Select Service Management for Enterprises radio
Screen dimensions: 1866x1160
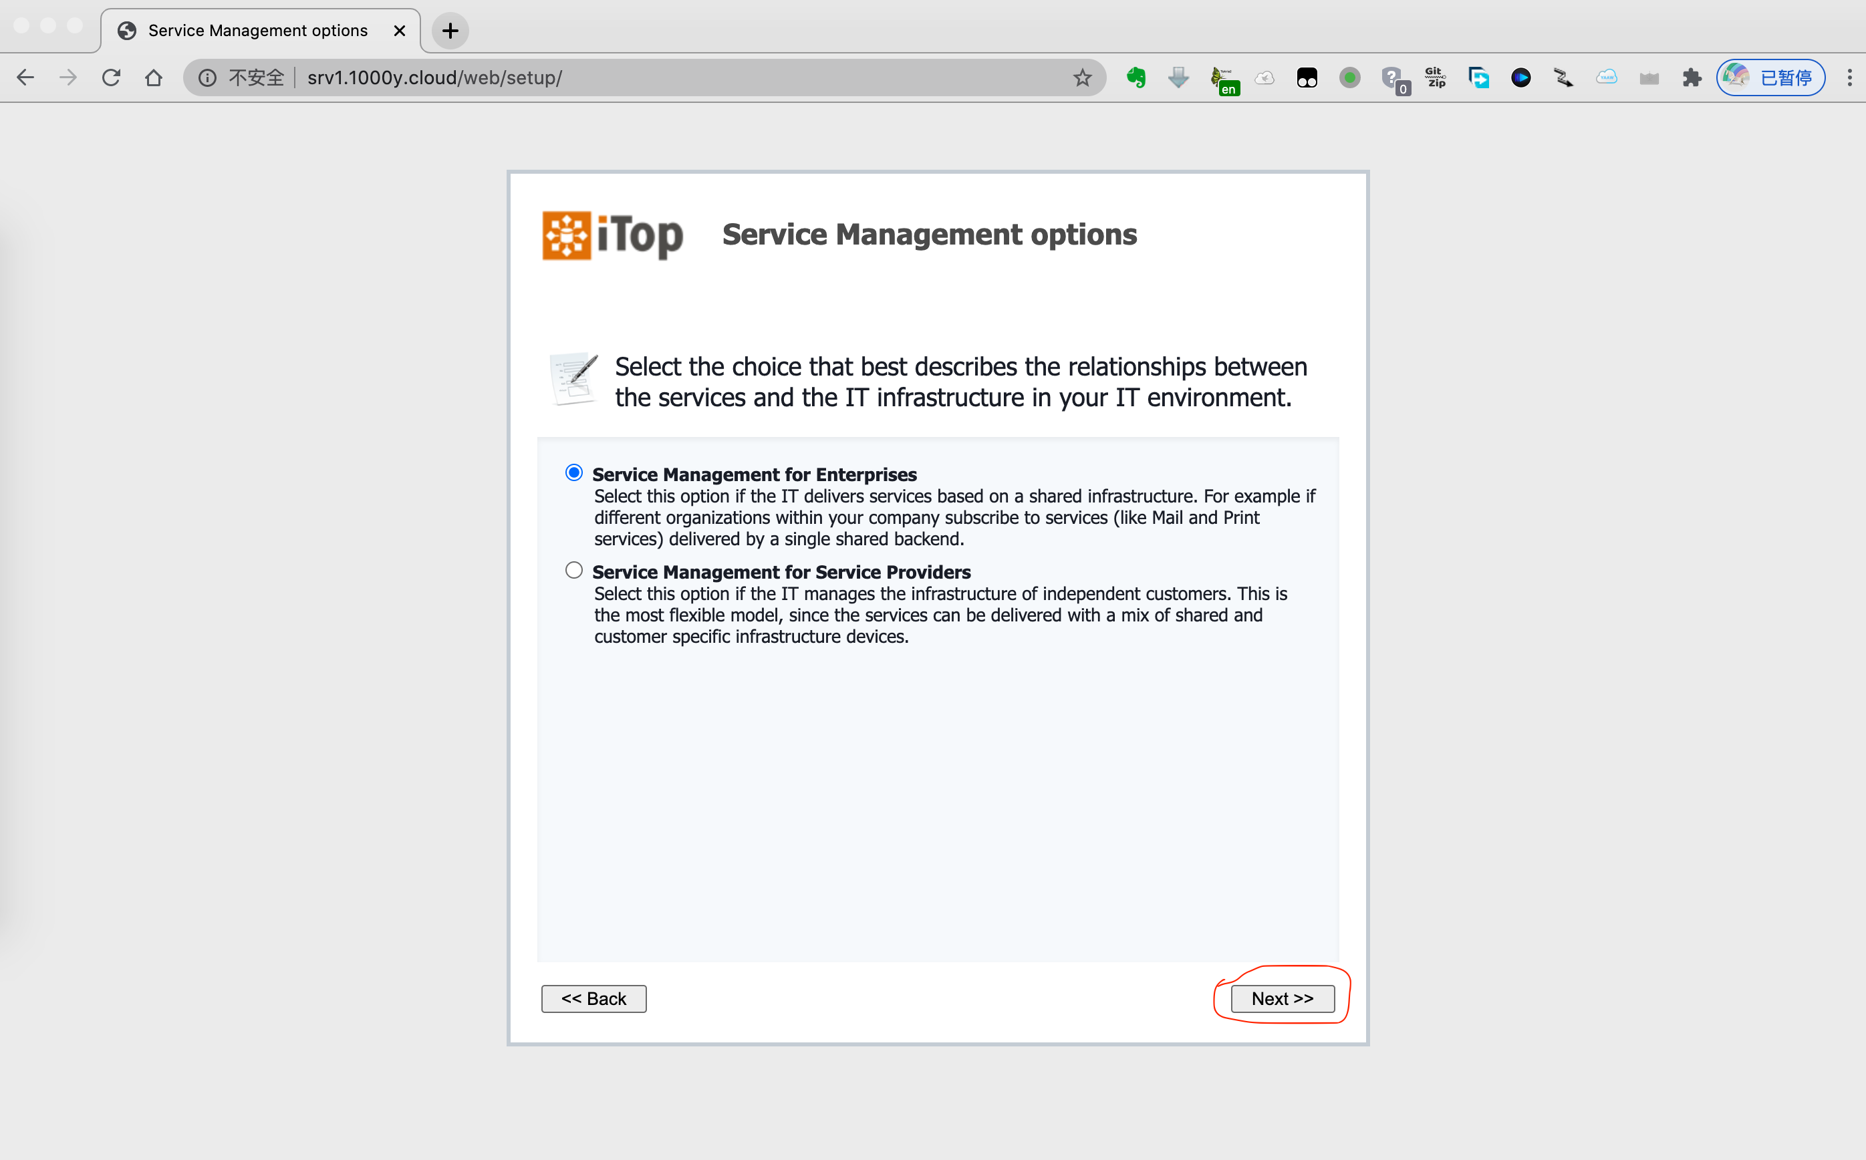pyautogui.click(x=574, y=472)
